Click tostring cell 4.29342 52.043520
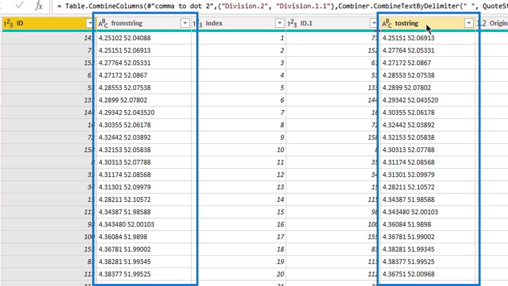The image size is (508, 286). click(x=427, y=100)
